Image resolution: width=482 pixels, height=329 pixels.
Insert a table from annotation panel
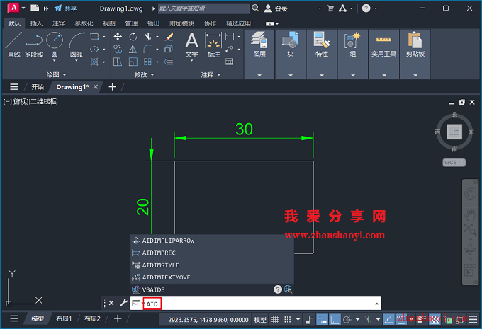pyautogui.click(x=230, y=62)
